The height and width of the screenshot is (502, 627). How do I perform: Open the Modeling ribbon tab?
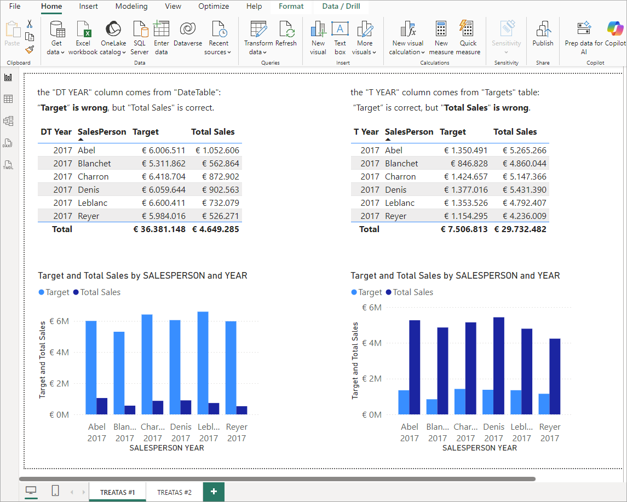[131, 7]
